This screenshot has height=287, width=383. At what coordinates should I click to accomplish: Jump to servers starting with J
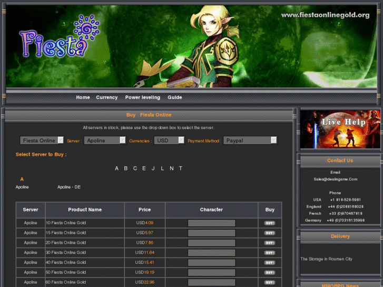pos(153,169)
